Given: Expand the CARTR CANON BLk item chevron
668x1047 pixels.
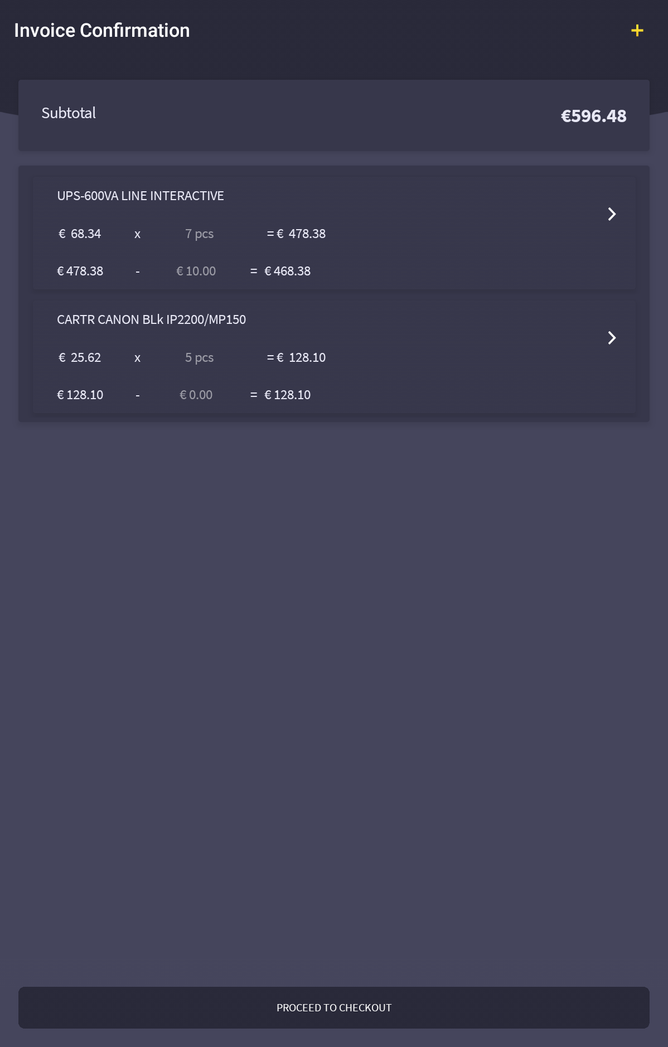Looking at the screenshot, I should 612,338.
